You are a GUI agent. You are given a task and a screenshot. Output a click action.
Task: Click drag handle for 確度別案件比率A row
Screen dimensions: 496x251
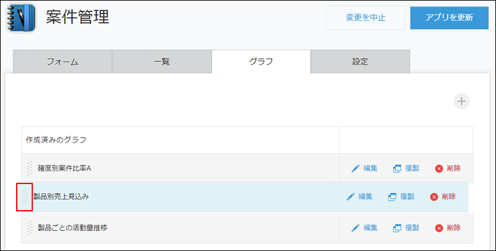point(29,168)
